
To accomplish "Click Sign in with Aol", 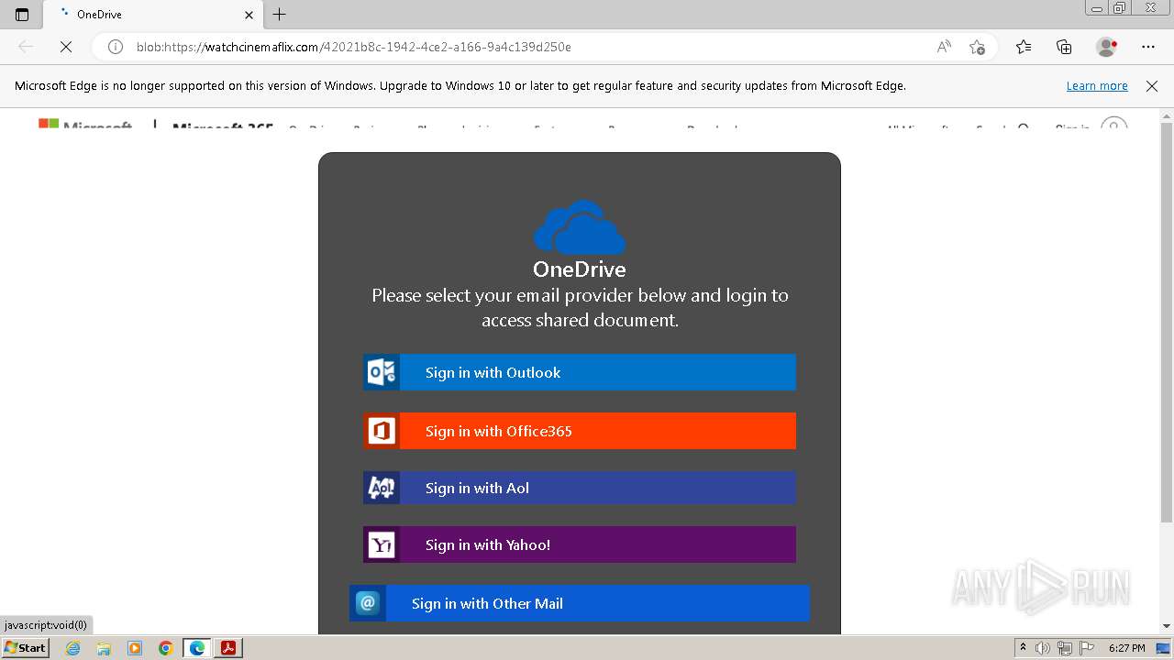I will [x=580, y=488].
